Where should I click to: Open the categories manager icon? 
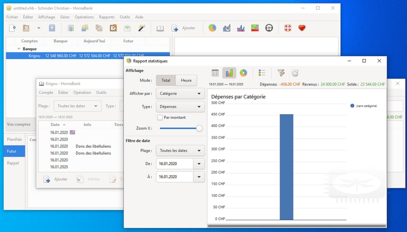tap(99, 28)
